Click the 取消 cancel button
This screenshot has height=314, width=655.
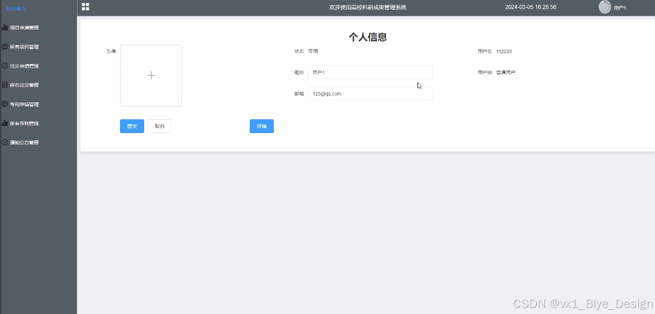click(159, 126)
